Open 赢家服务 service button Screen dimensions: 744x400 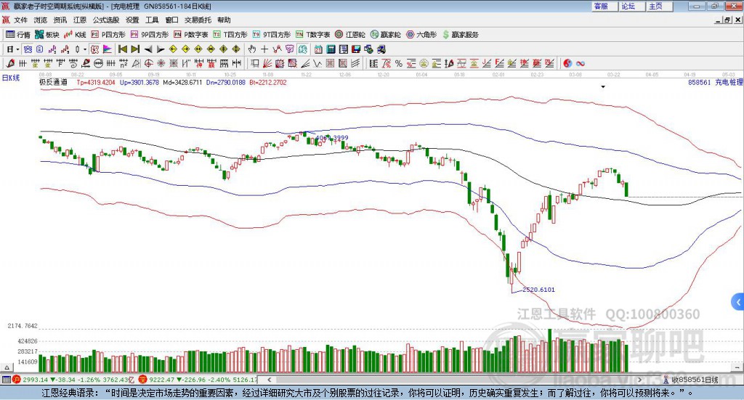point(459,34)
